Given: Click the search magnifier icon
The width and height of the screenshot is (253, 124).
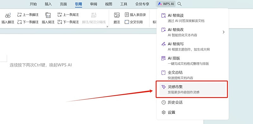Looking at the screenshot, I should click(179, 4).
